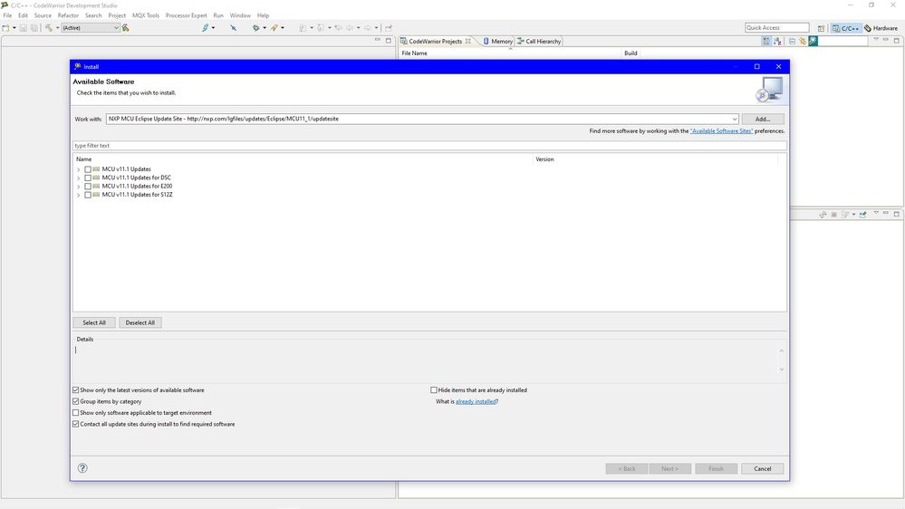Open the MQX Tools menu

pos(146,15)
